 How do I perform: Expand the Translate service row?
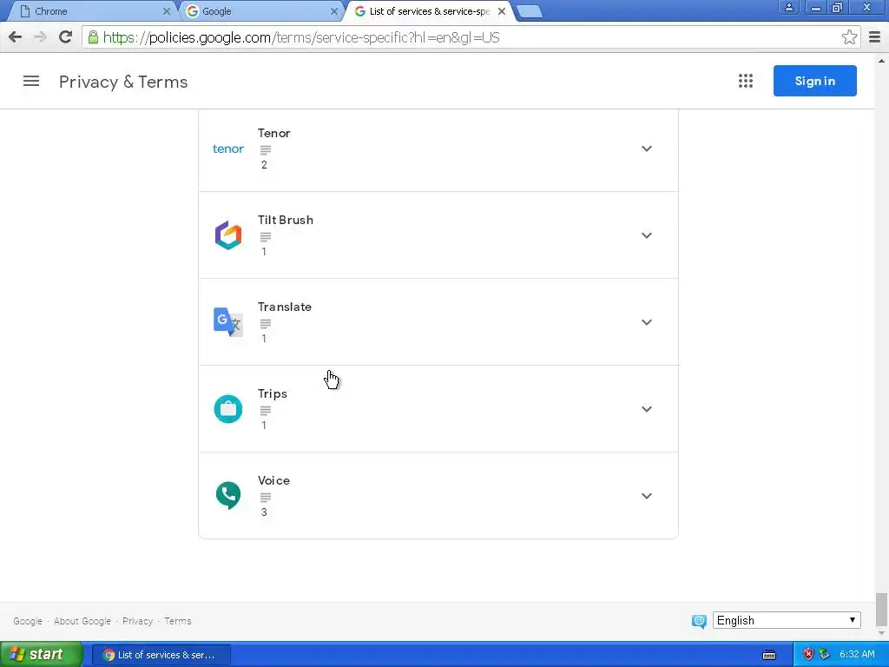pos(646,322)
